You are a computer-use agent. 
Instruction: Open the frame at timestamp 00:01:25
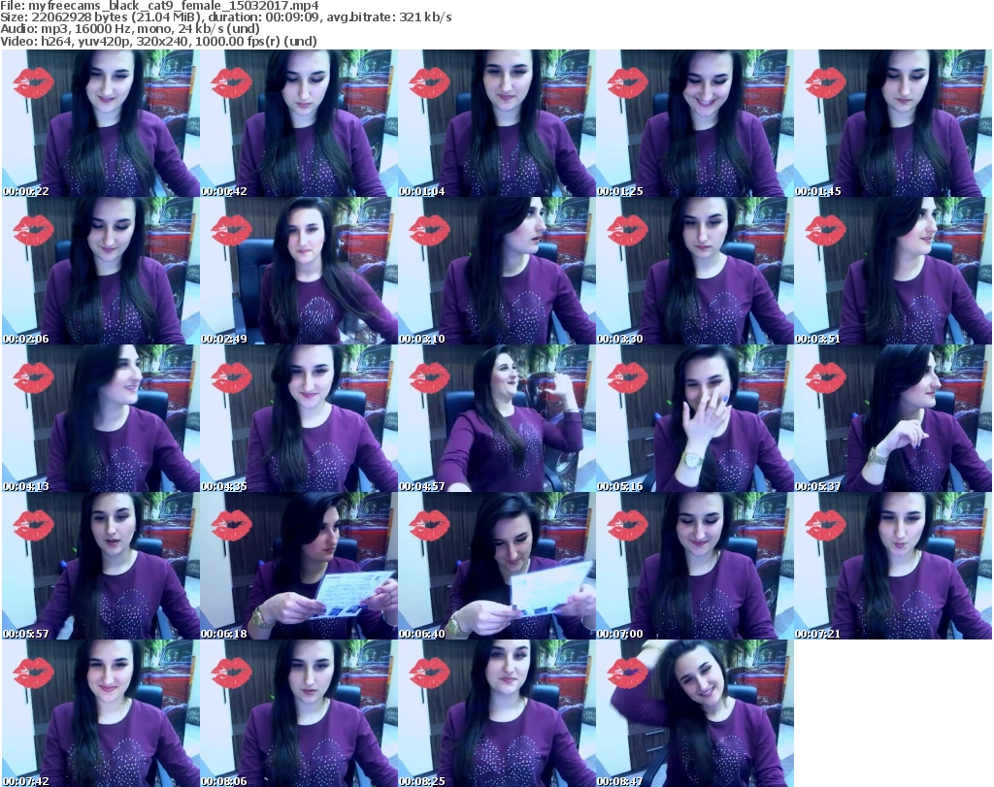695,123
